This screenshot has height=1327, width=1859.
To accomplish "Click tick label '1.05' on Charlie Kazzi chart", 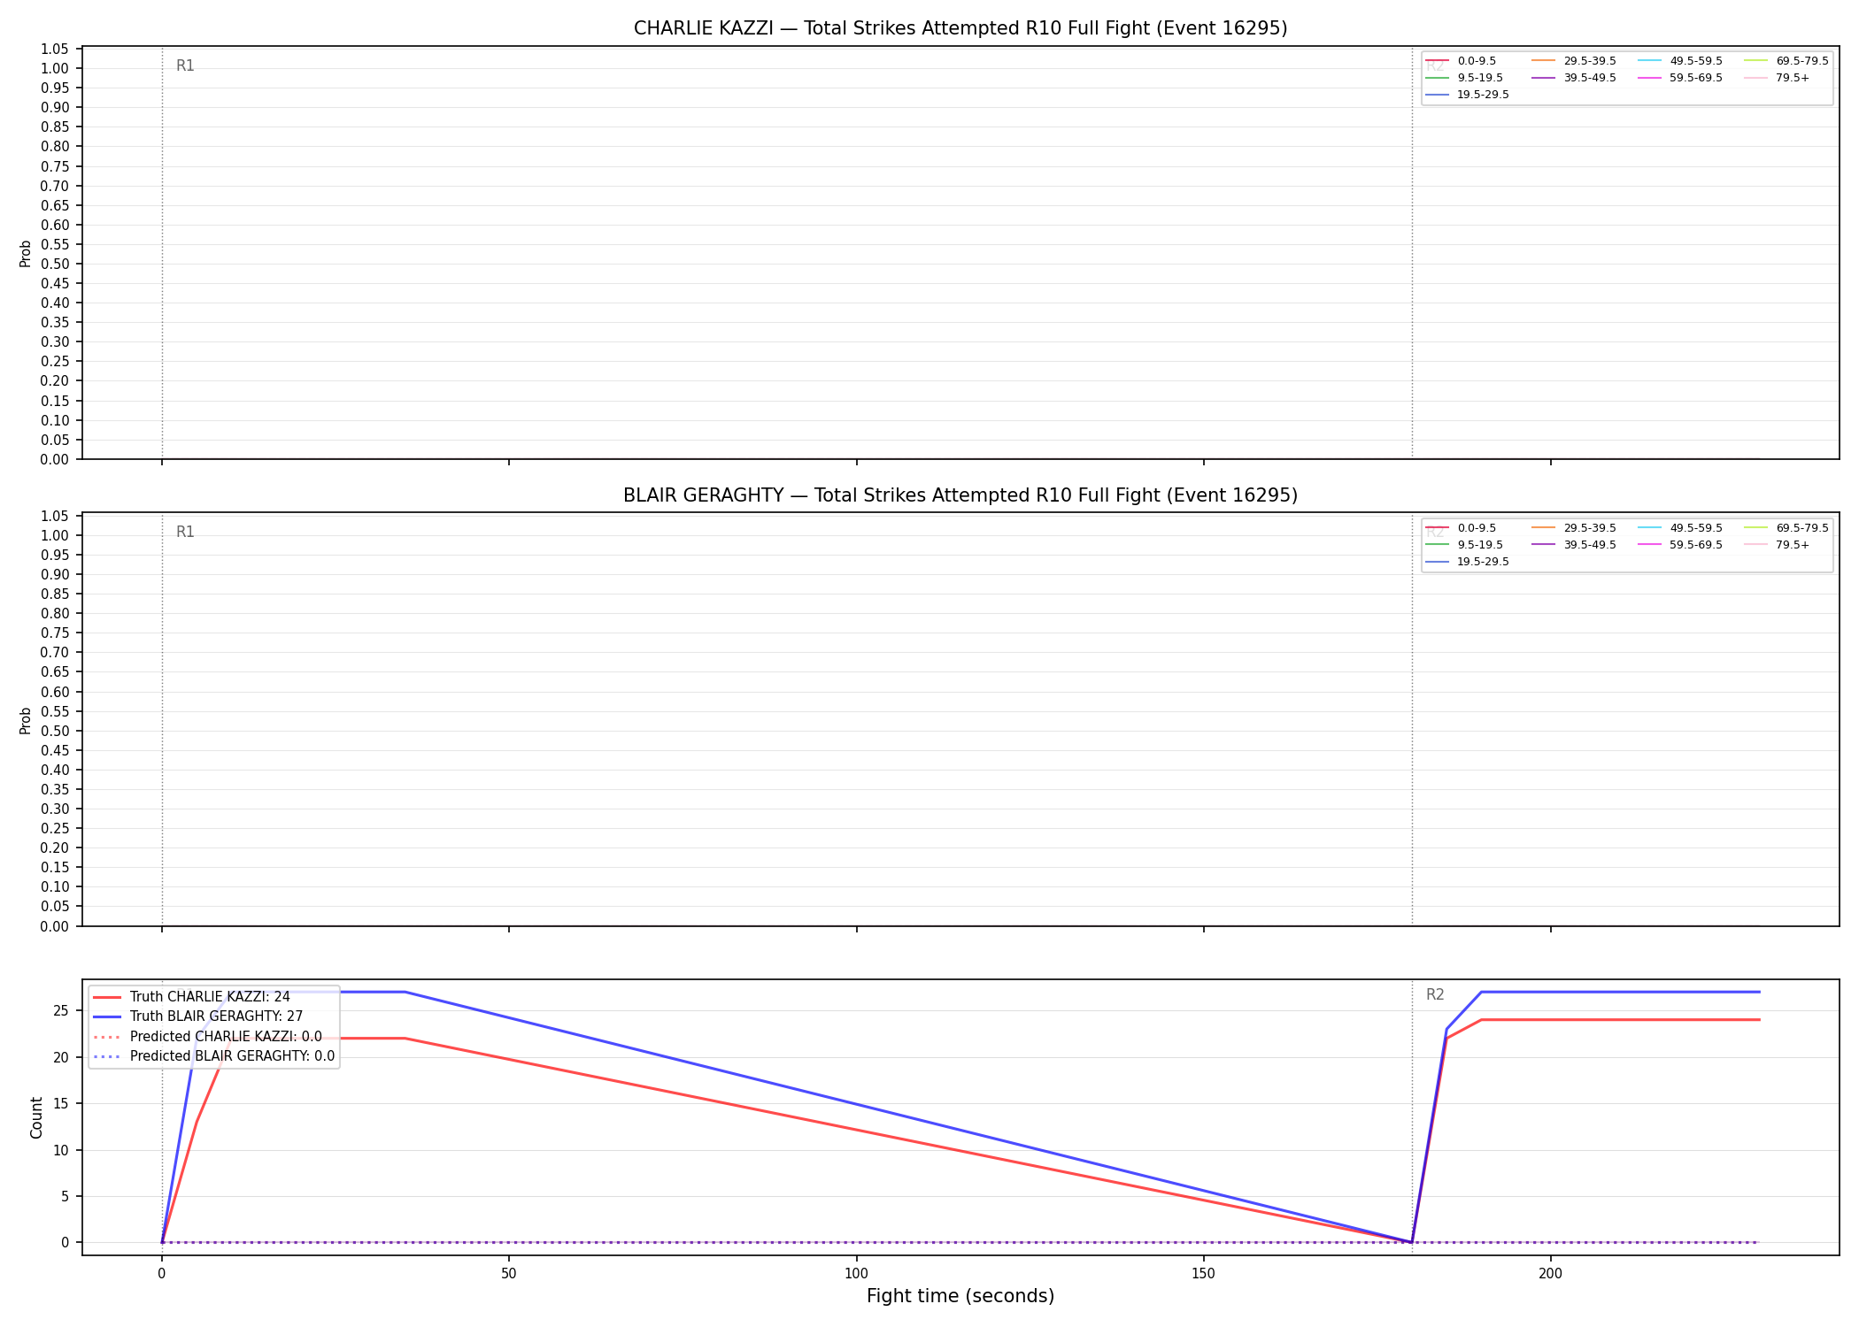I will coord(55,49).
